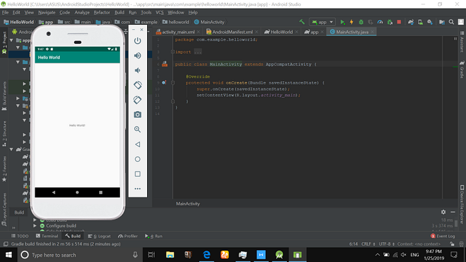Viewport: 466px width, 262px height.
Task: Tap the phone's on-screen home button
Action: [x=77, y=192]
